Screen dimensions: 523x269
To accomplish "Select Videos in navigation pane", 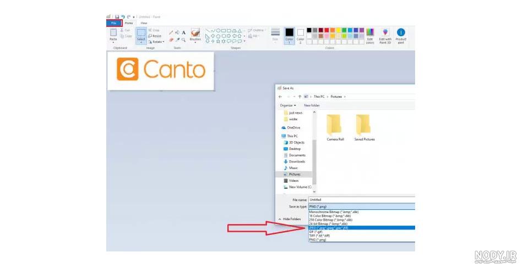I will pyautogui.click(x=291, y=181).
